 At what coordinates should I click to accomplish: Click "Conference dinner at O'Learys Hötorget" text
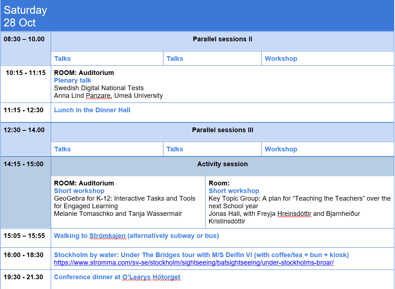117,277
